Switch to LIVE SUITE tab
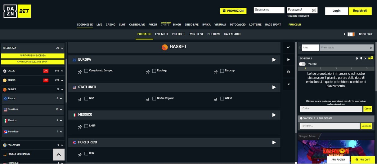Screen dimensions: 377x164 point(162,34)
